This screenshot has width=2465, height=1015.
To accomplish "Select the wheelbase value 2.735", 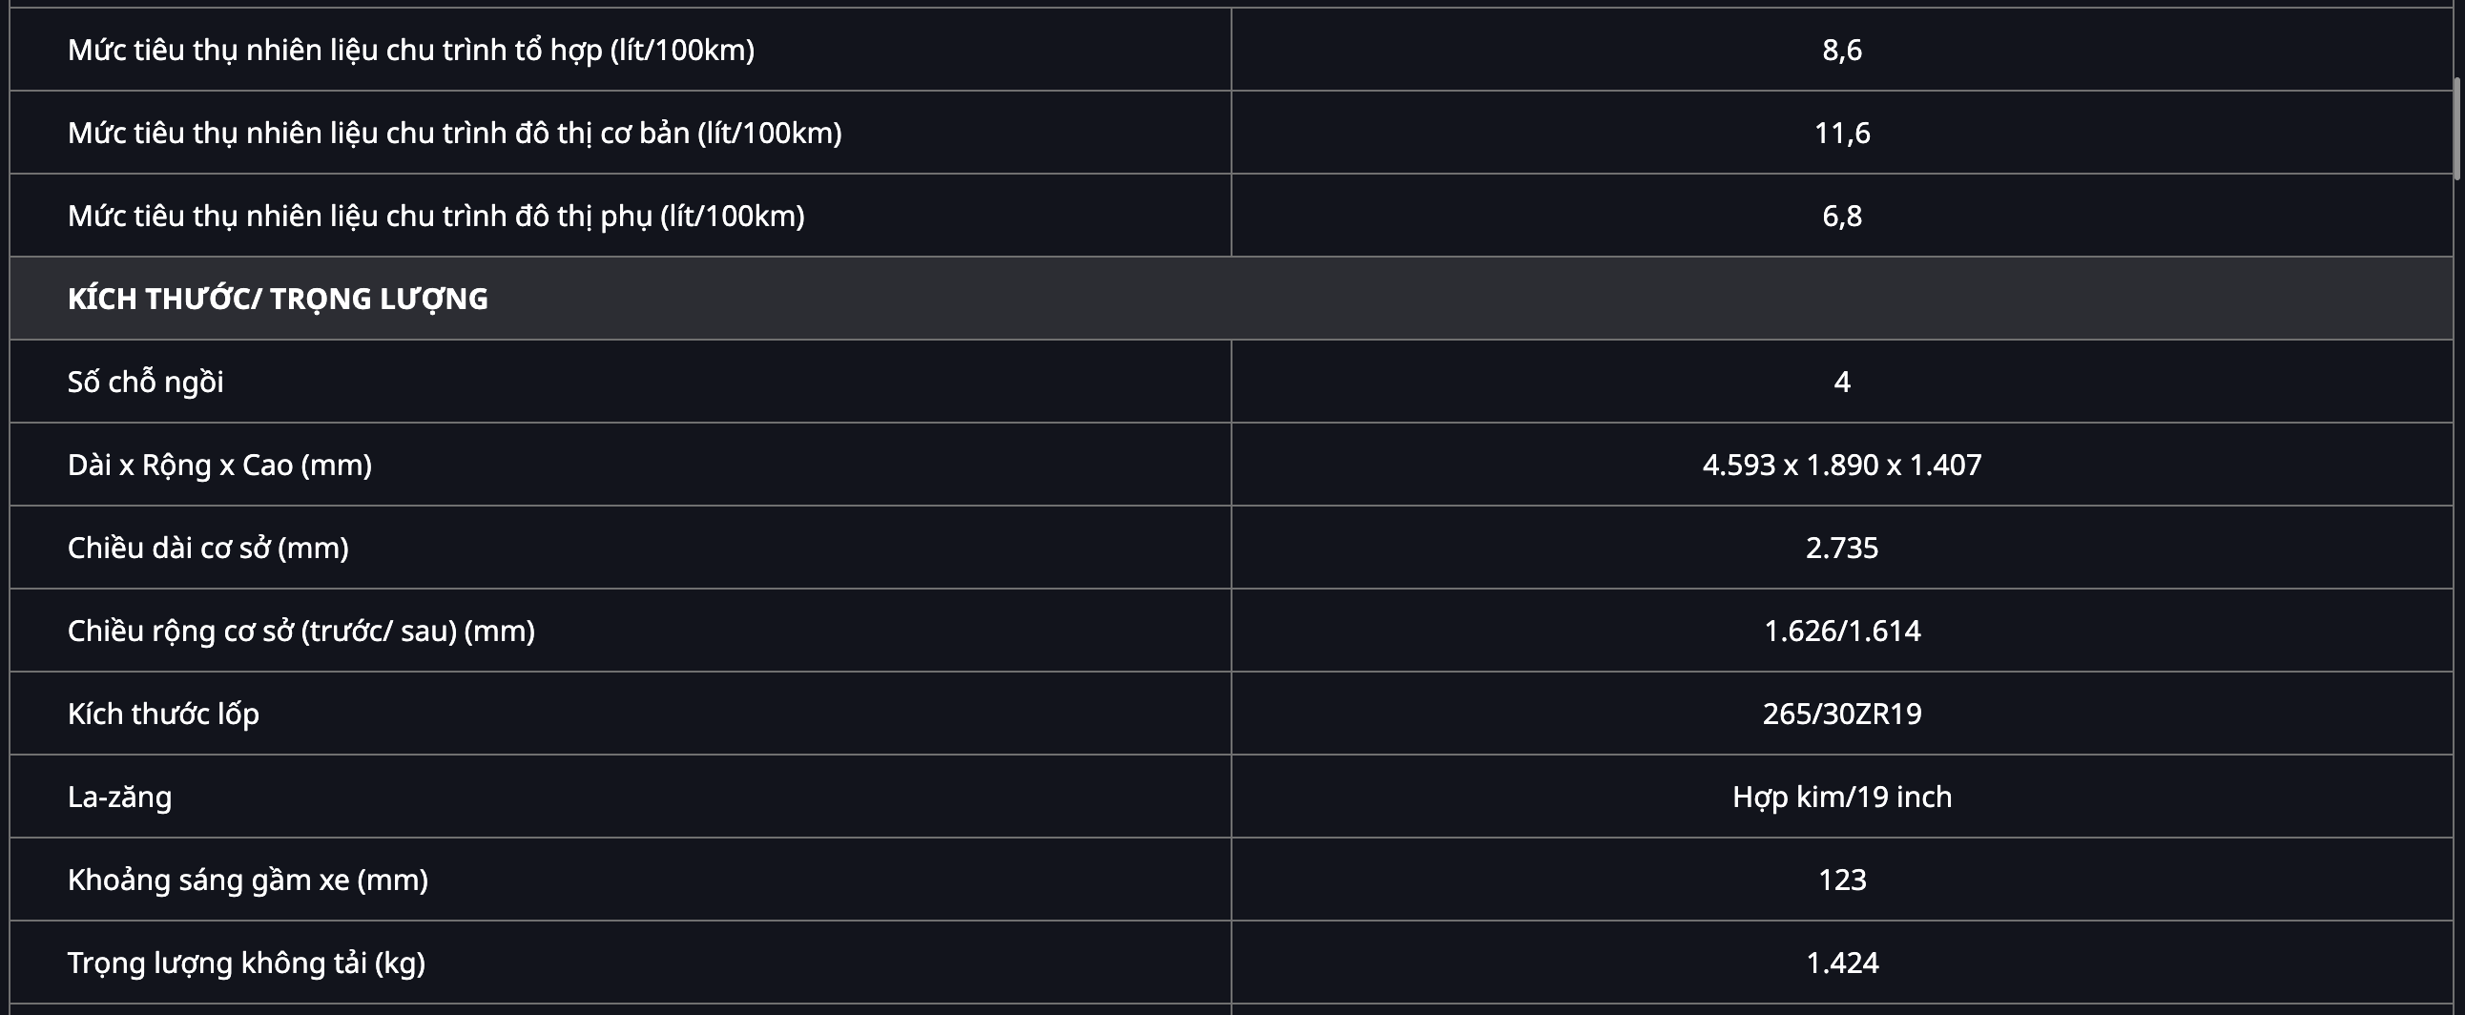I will pyautogui.click(x=1841, y=549).
